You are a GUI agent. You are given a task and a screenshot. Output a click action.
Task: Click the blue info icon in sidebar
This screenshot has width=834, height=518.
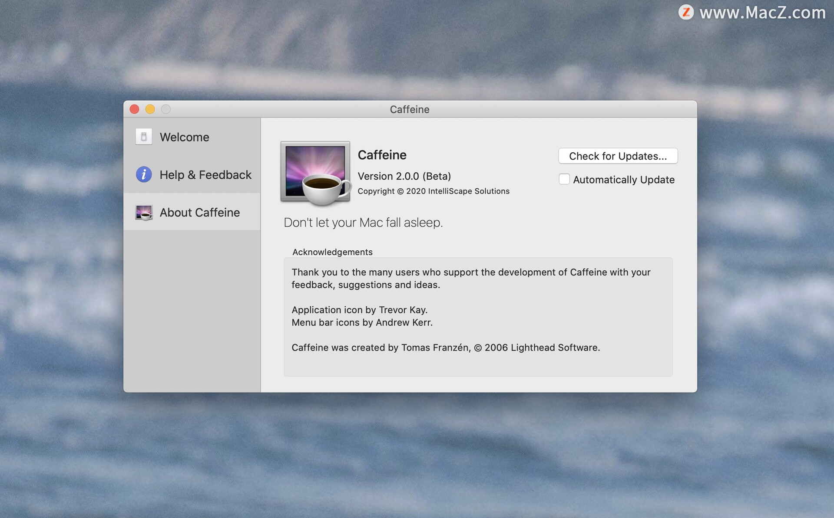pos(144,174)
